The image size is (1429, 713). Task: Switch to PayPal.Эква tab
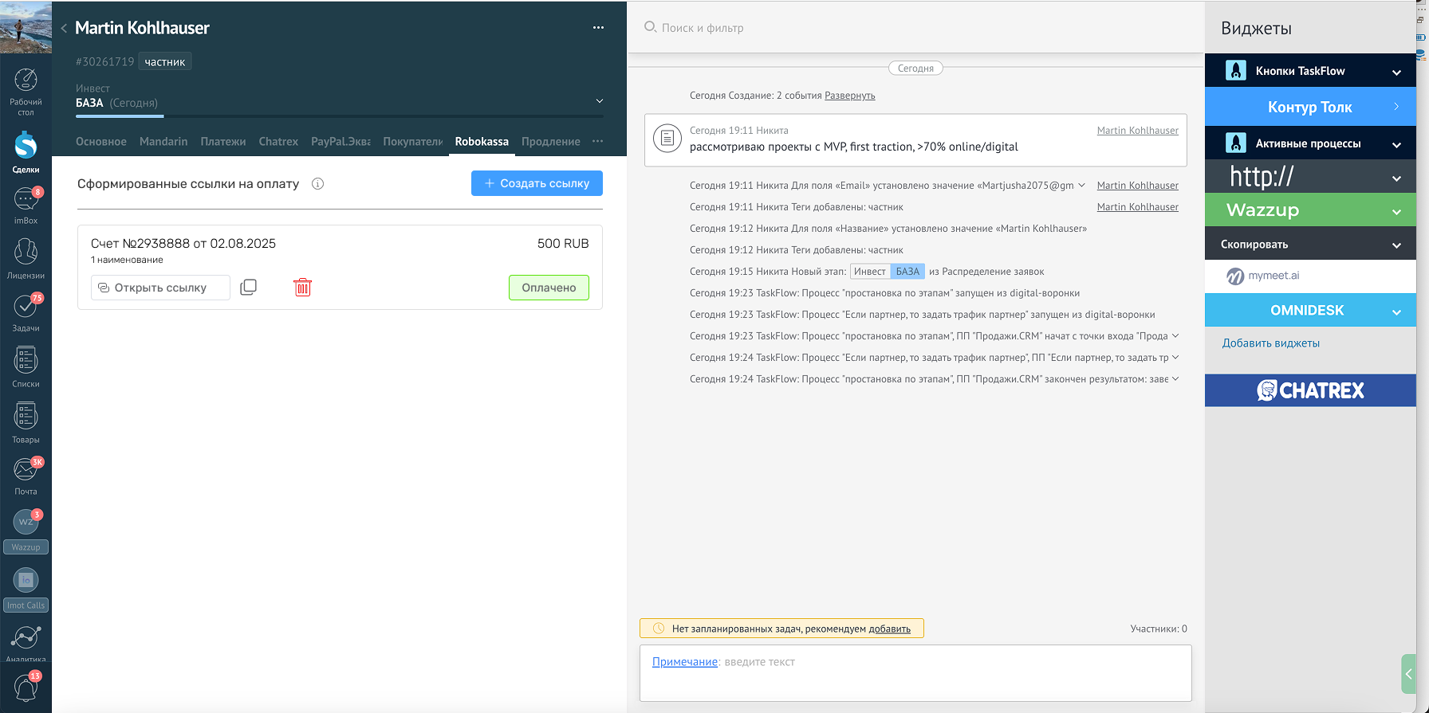click(341, 142)
